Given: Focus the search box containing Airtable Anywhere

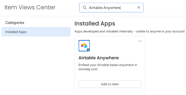Looking at the screenshot, I should click(x=111, y=8).
